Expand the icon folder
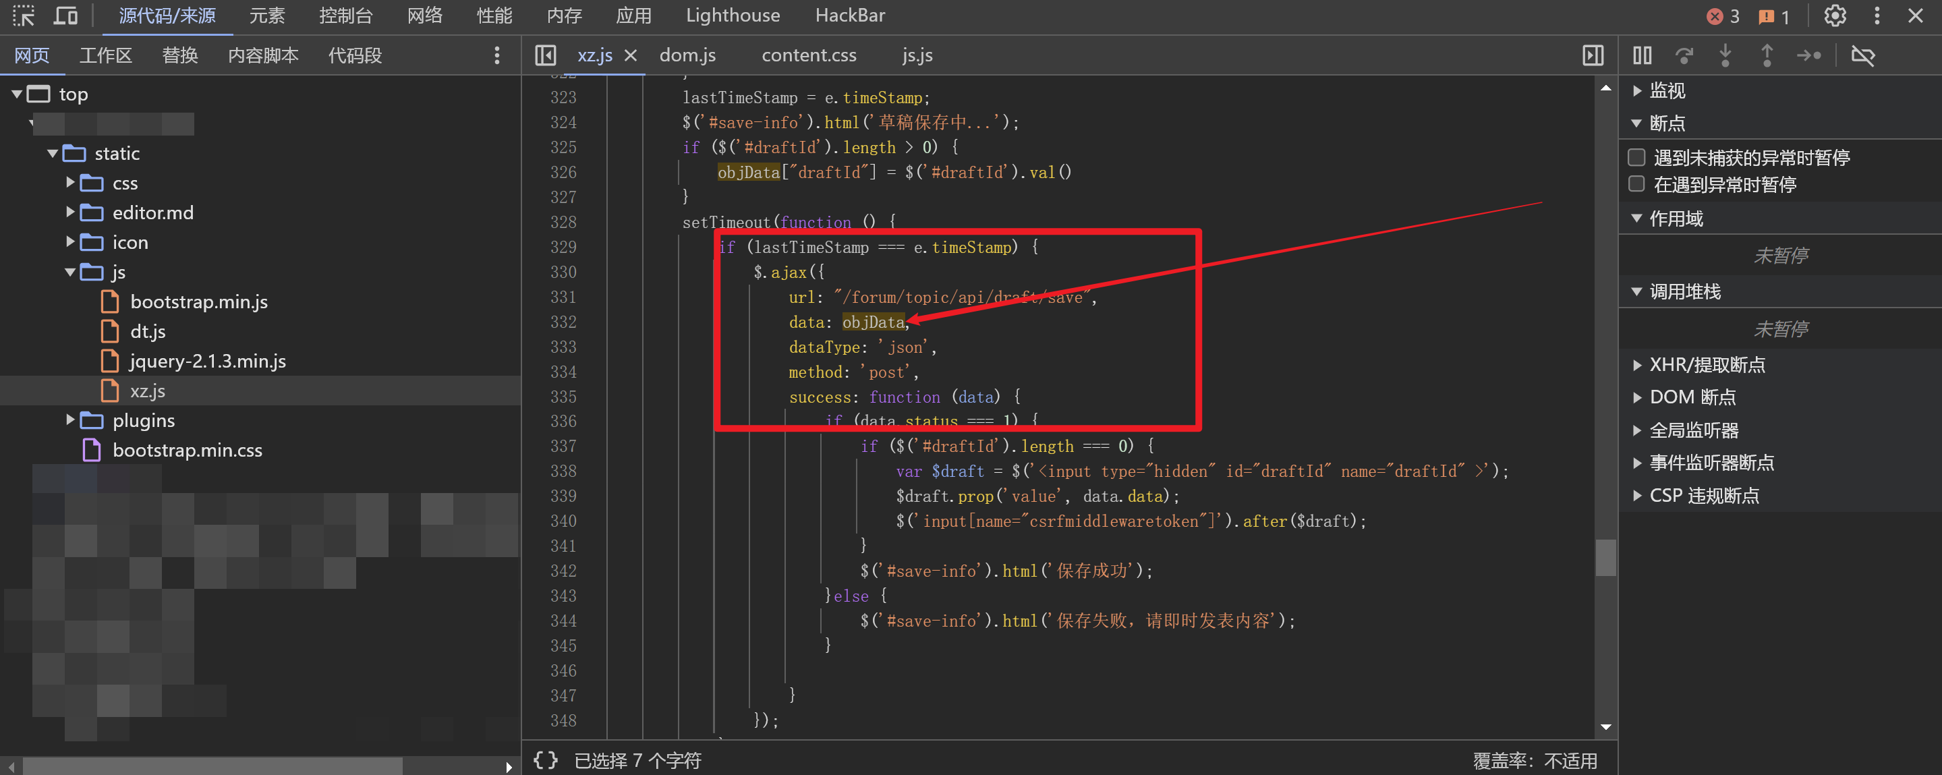The height and width of the screenshot is (775, 1942). pyautogui.click(x=70, y=242)
